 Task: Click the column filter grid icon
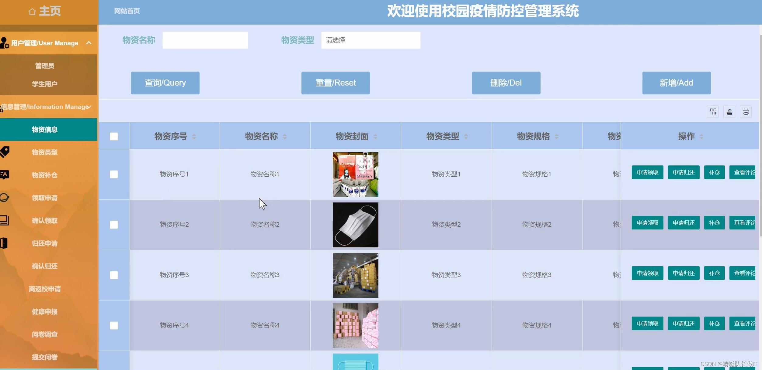[713, 112]
